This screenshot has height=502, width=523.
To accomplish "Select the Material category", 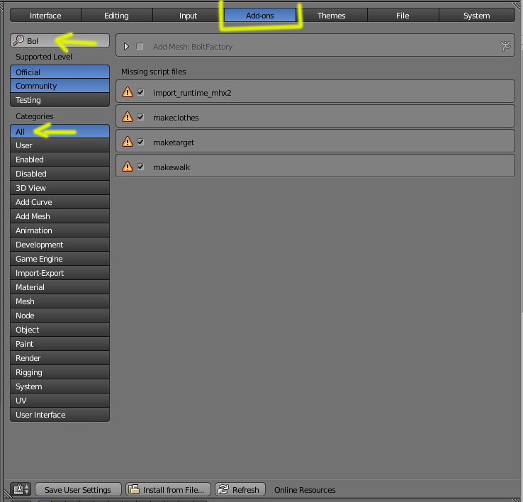I will (x=60, y=287).
